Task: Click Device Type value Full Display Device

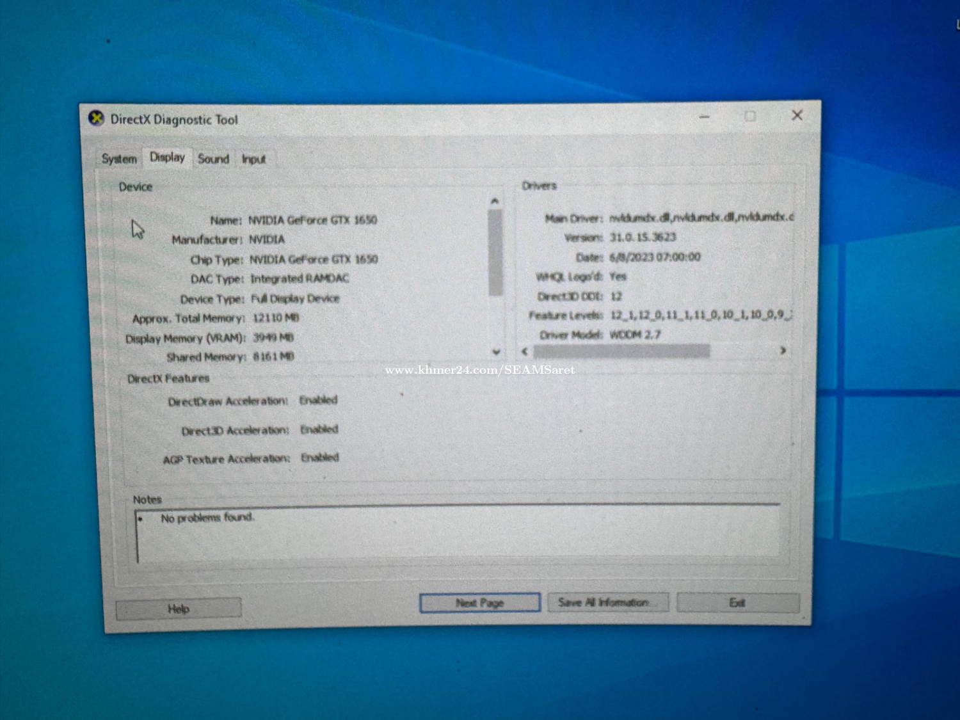Action: tap(295, 298)
